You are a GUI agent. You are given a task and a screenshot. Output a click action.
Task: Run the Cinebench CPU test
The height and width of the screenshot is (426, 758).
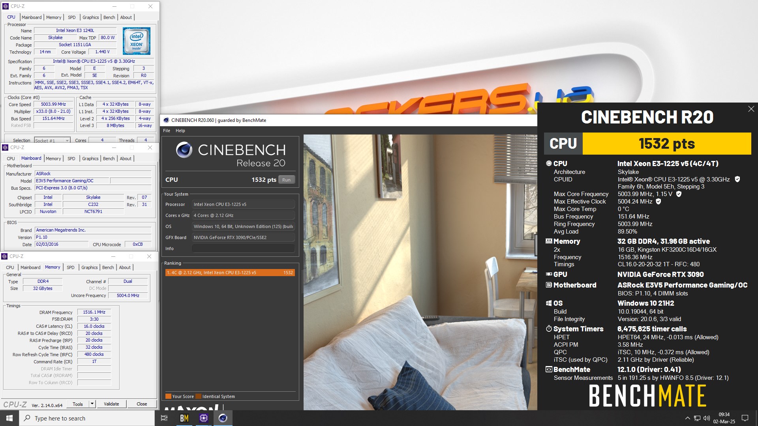click(x=286, y=180)
